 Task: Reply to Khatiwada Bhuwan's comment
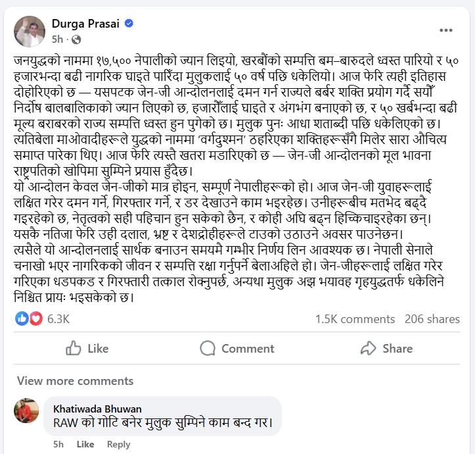pos(118,444)
